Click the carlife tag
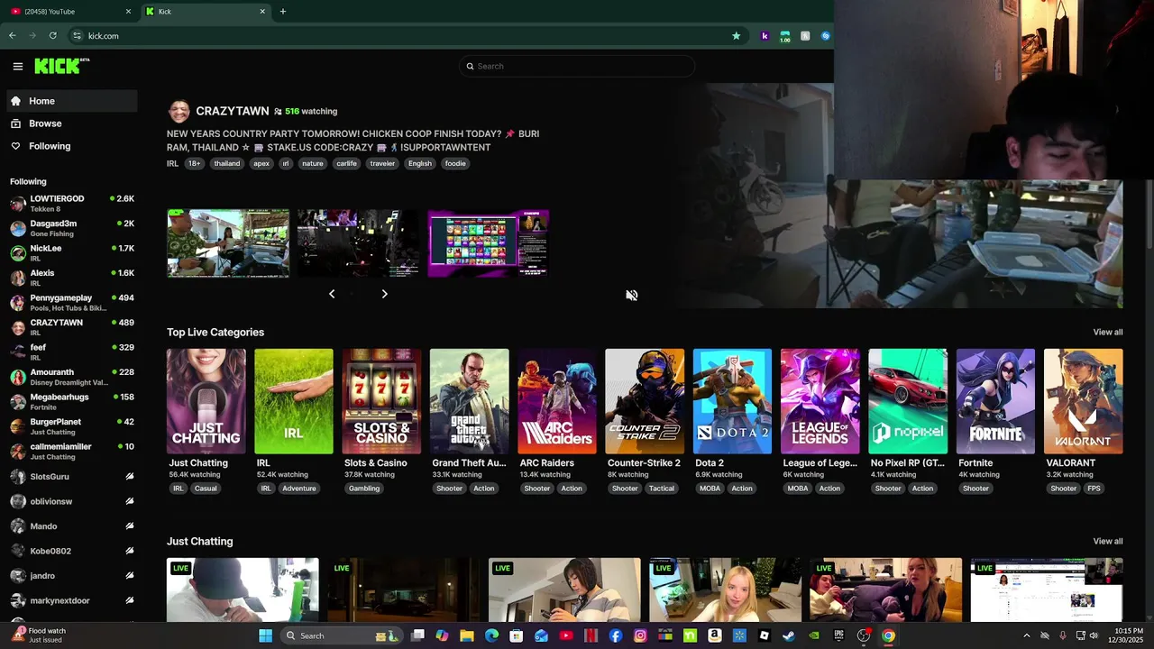 tap(346, 164)
